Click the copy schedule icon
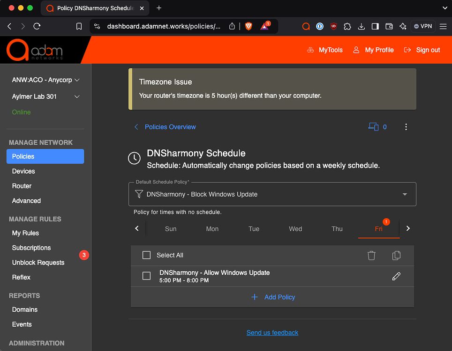The image size is (452, 351). coord(396,256)
